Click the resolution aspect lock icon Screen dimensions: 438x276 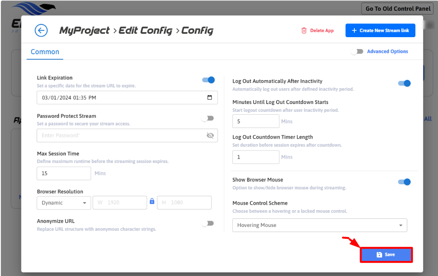pyautogui.click(x=152, y=201)
